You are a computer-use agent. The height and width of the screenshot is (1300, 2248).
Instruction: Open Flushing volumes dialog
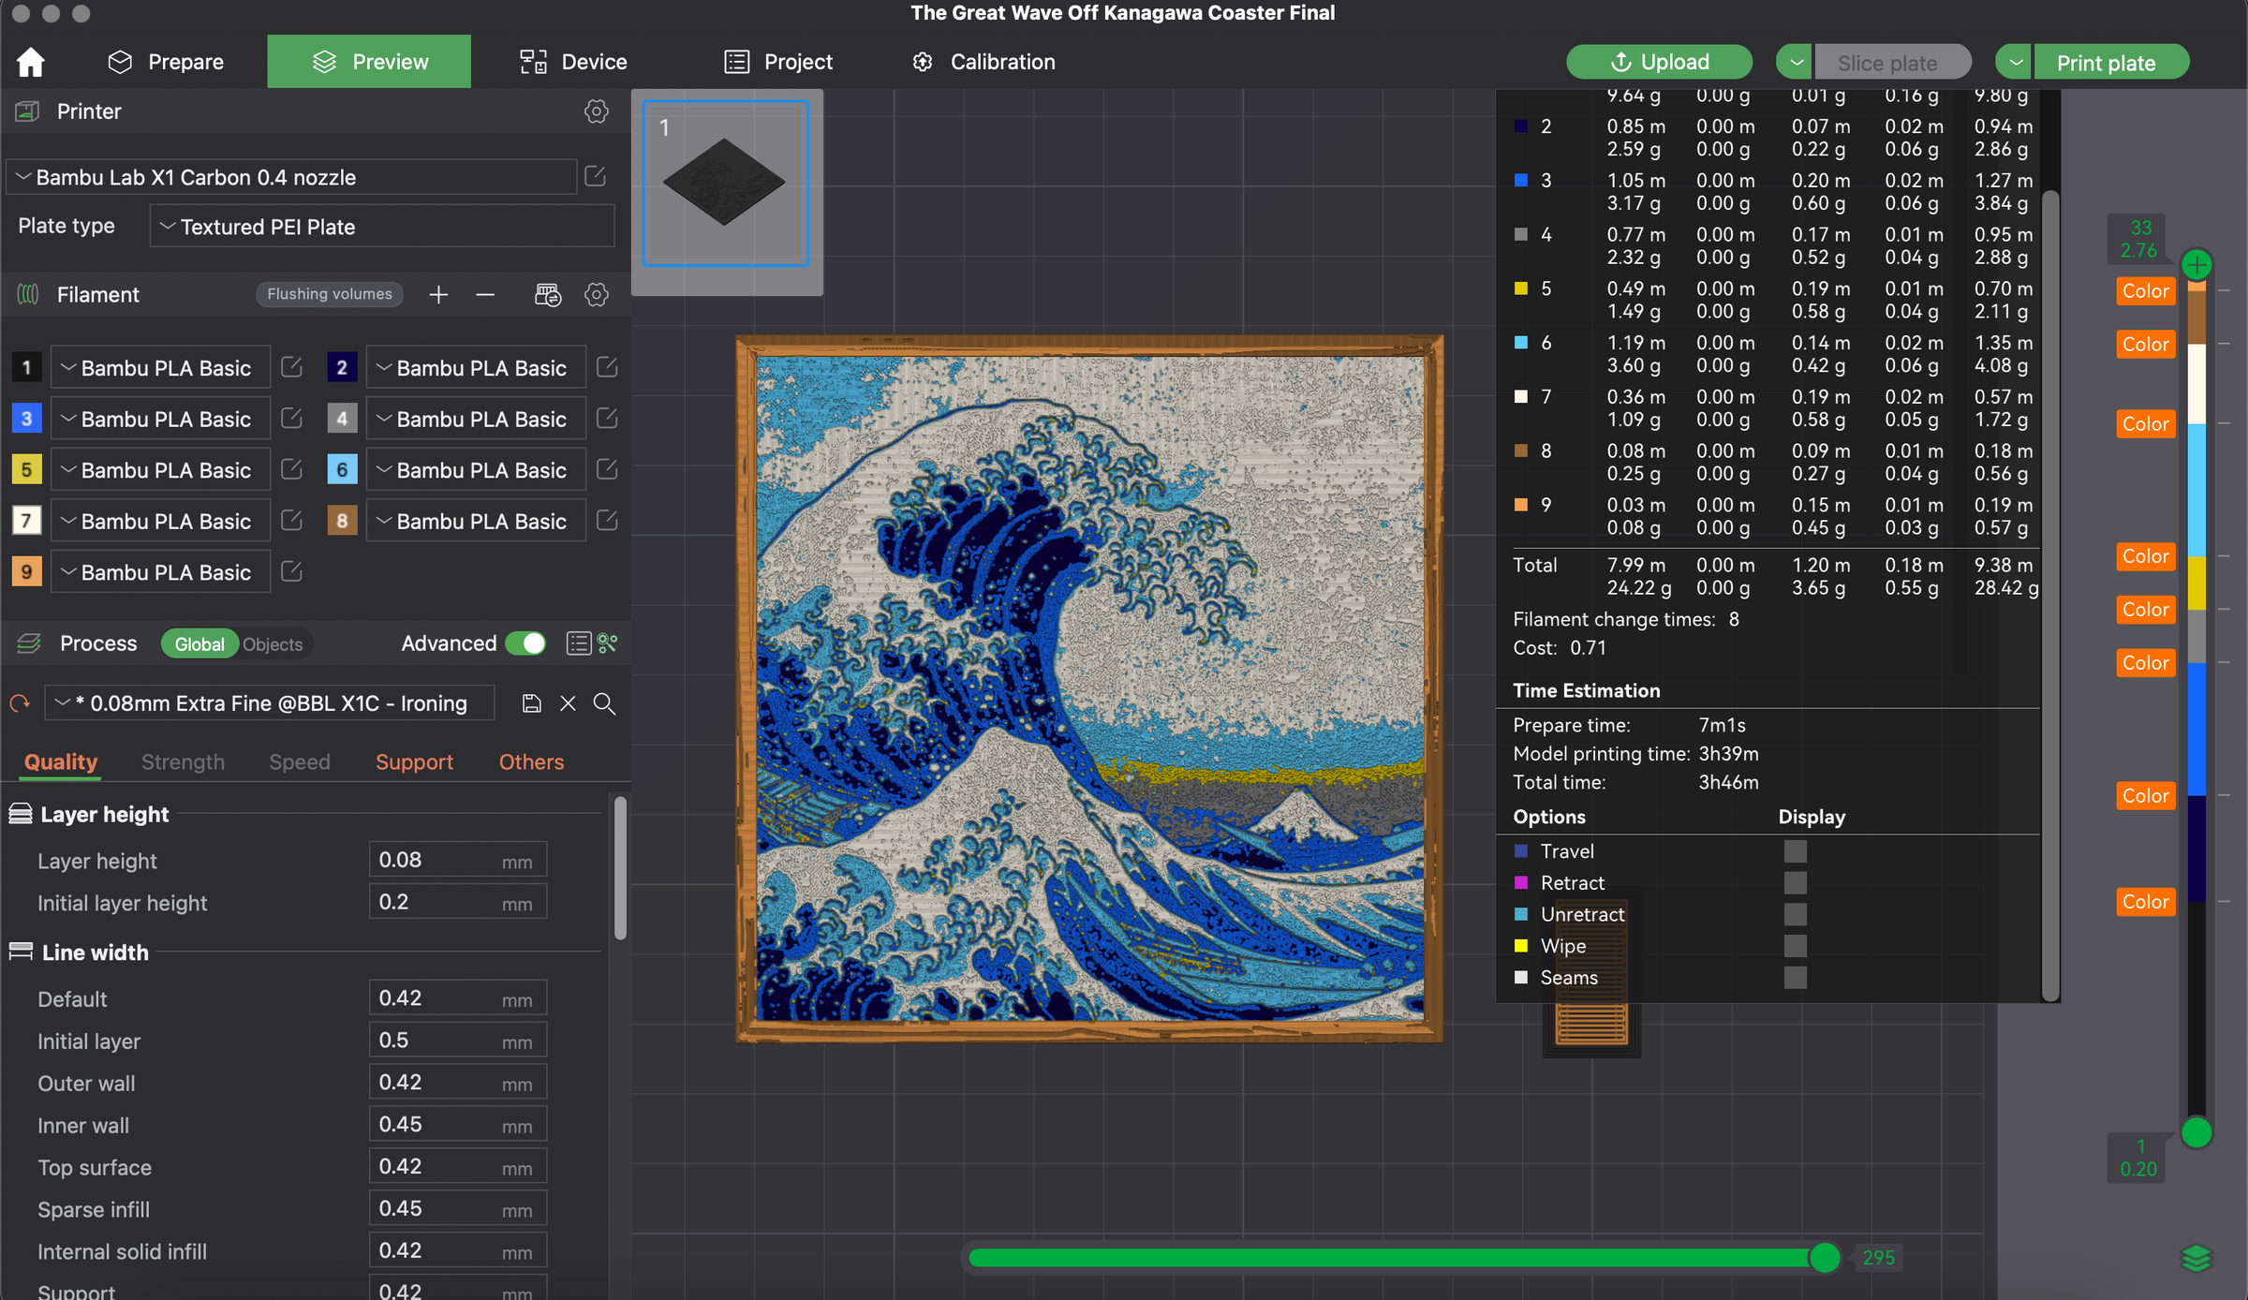coord(330,294)
